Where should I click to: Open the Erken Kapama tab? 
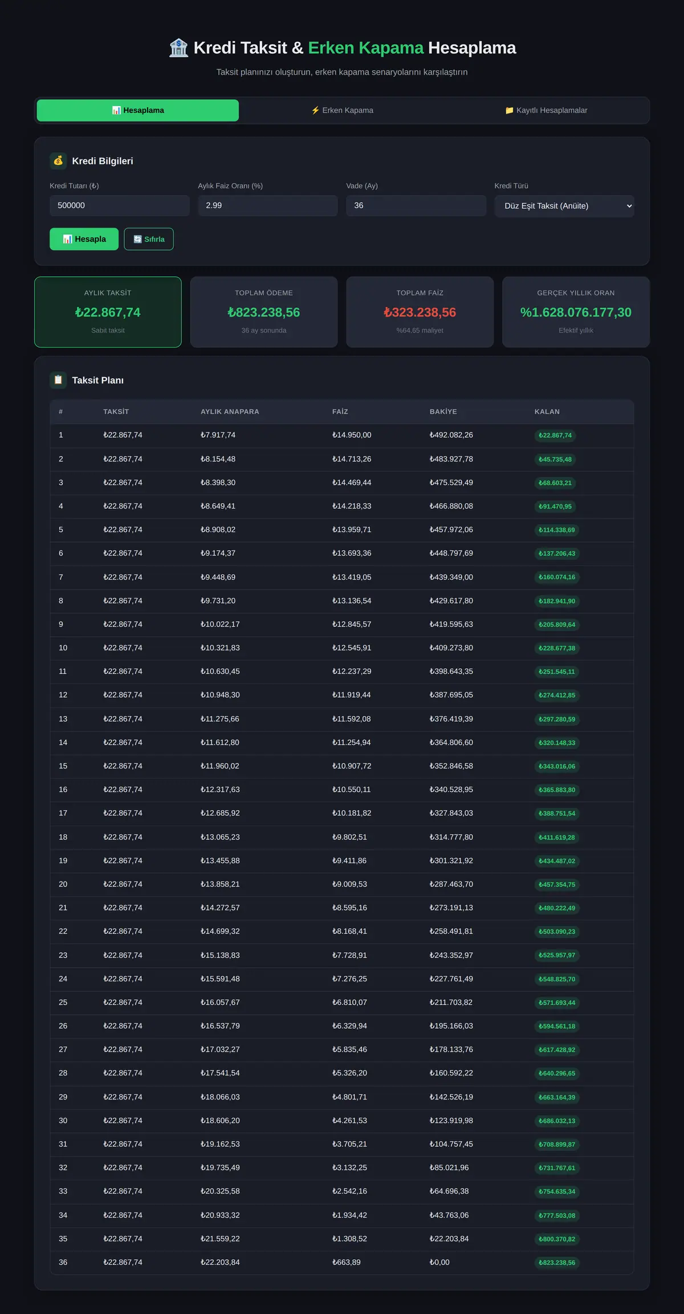(342, 110)
